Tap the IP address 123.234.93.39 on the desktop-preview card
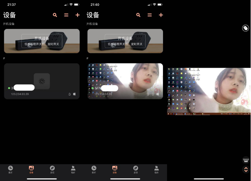 [x=103, y=94]
